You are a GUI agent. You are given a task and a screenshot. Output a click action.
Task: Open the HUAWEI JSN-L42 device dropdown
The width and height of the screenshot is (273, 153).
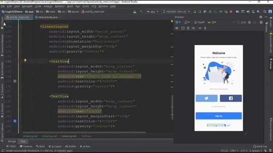pyautogui.click(x=176, y=11)
